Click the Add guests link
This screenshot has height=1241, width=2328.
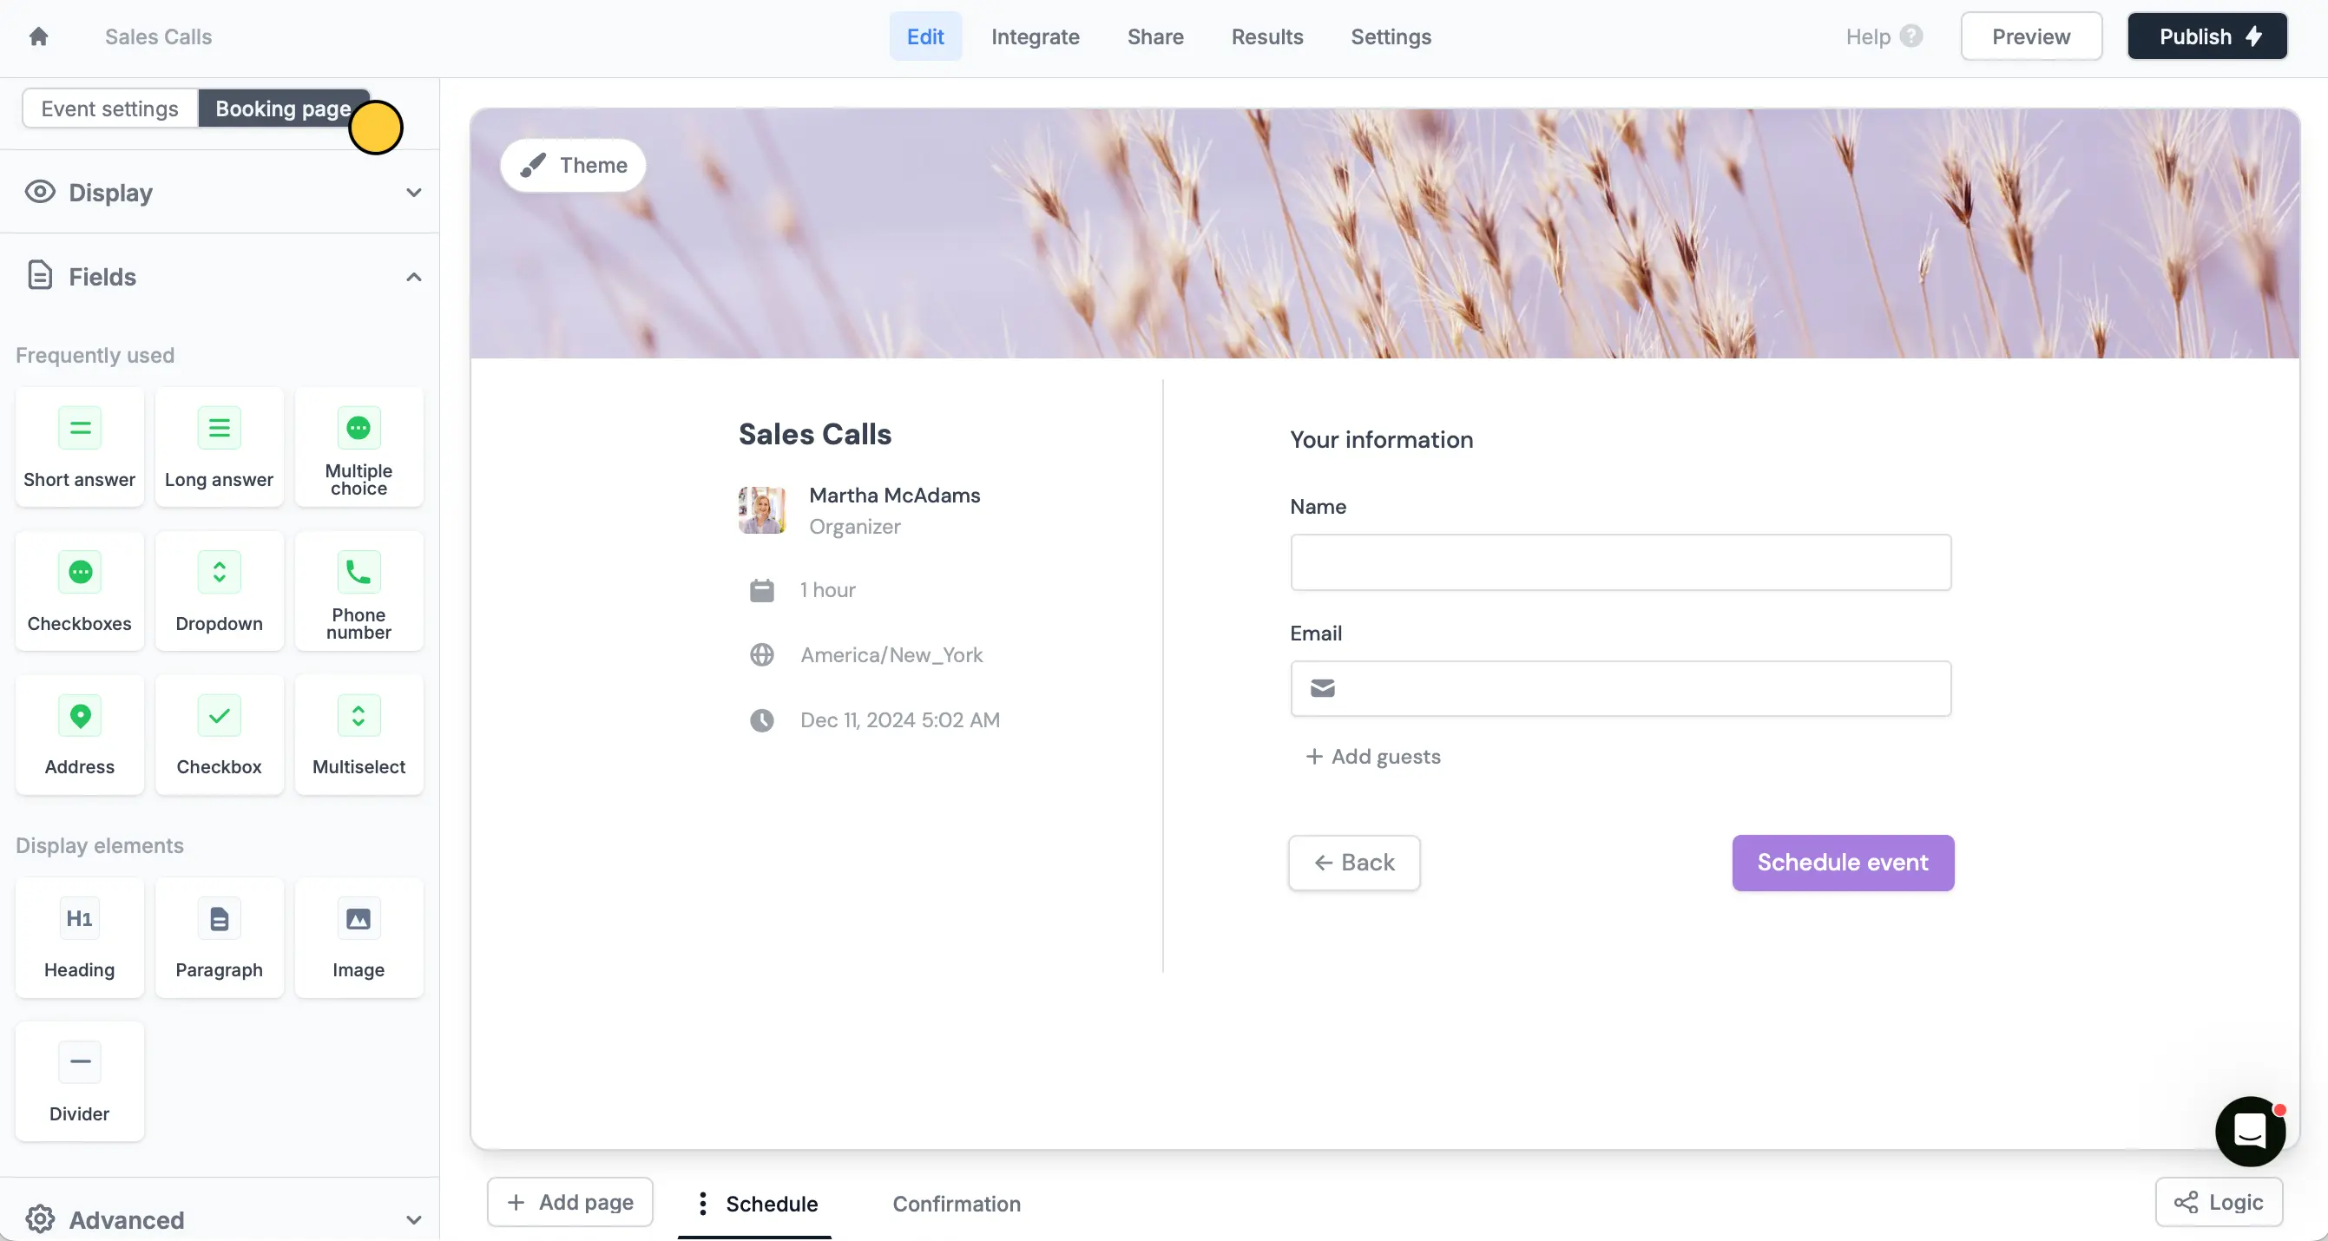point(1373,757)
